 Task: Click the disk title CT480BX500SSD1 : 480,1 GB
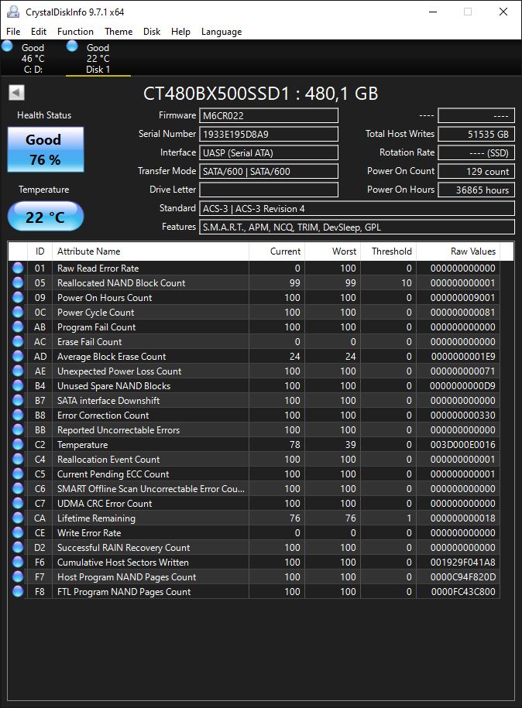click(x=261, y=94)
